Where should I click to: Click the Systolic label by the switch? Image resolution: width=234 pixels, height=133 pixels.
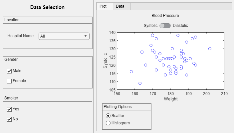click(x=151, y=26)
